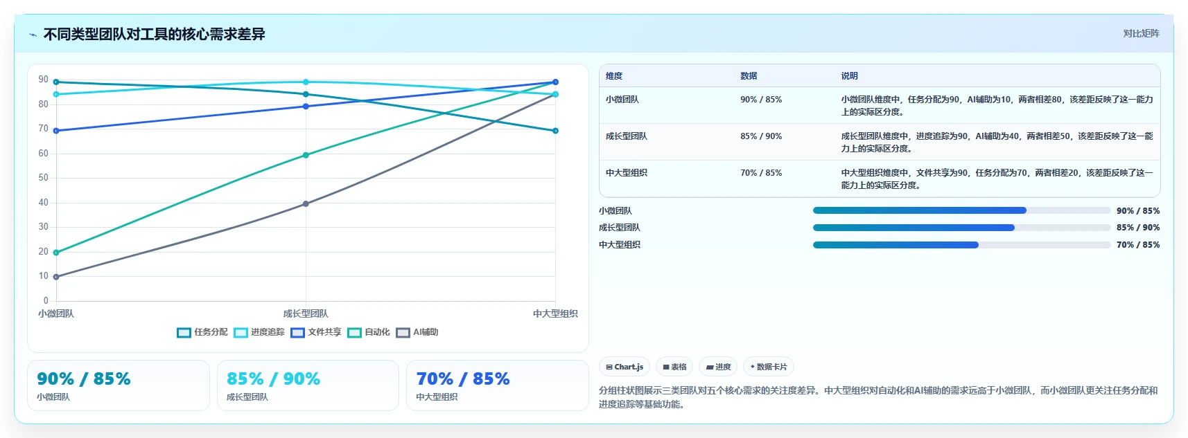Image resolution: width=1188 pixels, height=438 pixels.
Task: Click the header icon beside 不同类型团队 title
Action: [33, 35]
